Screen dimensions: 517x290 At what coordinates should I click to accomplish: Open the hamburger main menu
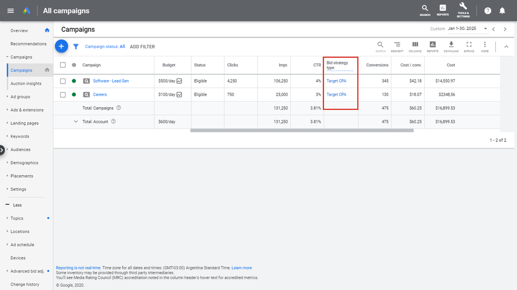pos(11,11)
